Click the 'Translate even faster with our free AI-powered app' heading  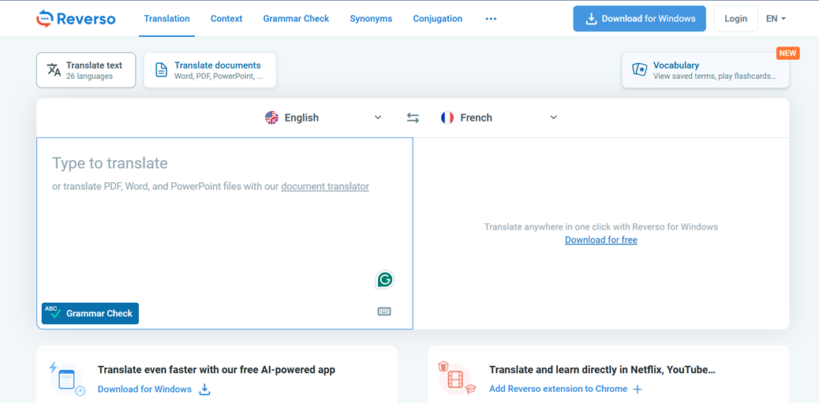[216, 370]
